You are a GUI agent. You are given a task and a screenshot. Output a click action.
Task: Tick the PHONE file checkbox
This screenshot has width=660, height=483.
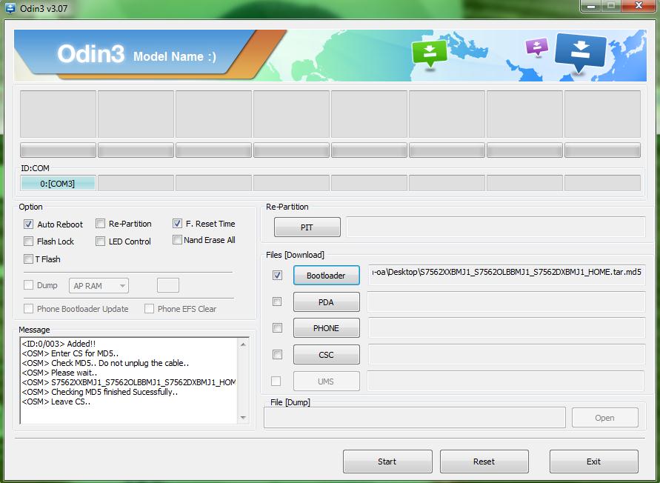click(277, 327)
